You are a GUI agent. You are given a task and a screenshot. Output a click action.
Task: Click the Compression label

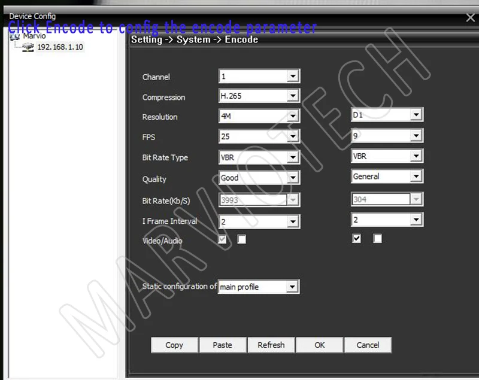point(163,98)
